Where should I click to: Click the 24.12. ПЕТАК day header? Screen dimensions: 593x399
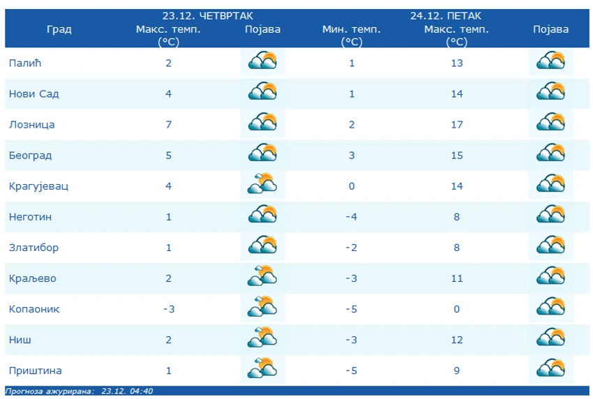click(446, 16)
